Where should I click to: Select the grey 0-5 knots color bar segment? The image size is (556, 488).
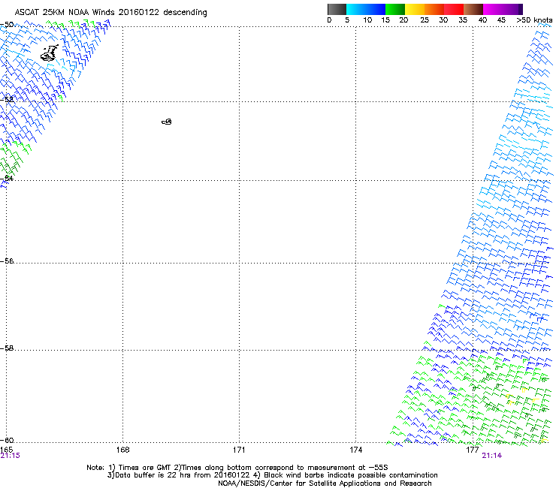click(x=337, y=9)
